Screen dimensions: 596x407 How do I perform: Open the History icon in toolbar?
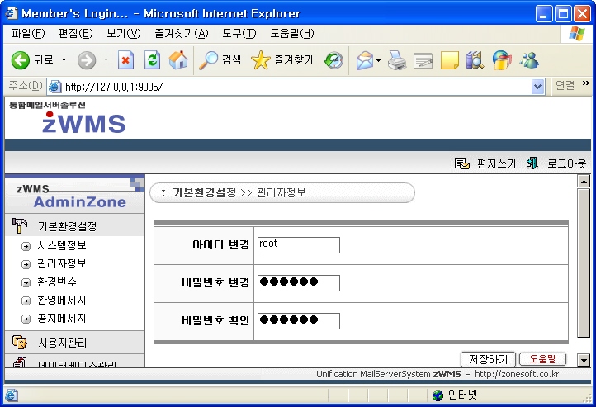coord(333,60)
